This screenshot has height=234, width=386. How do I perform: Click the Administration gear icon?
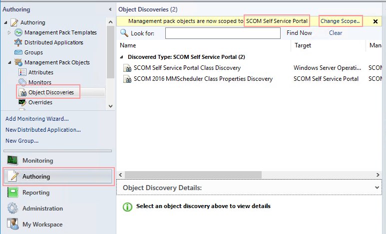(x=12, y=209)
